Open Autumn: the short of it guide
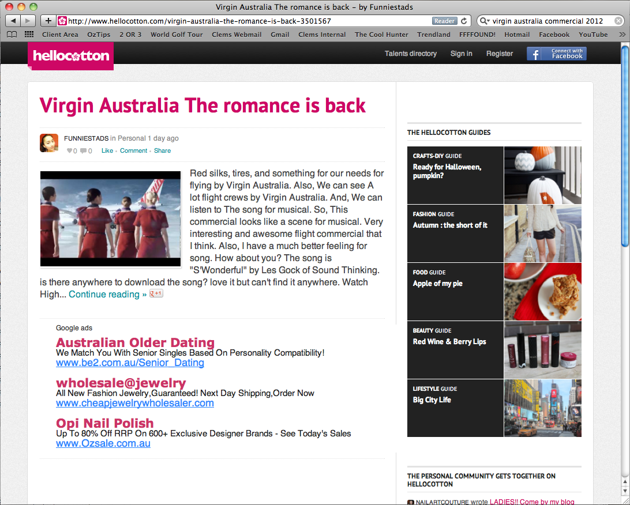This screenshot has height=505, width=630. pos(450,225)
